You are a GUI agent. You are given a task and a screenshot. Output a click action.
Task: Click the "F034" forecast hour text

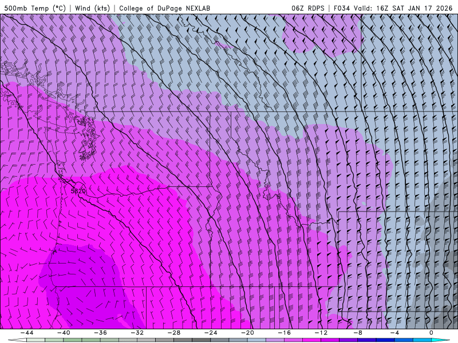[341, 8]
